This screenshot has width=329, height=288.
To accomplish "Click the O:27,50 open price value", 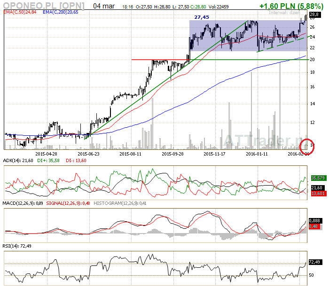I will click(x=144, y=7).
